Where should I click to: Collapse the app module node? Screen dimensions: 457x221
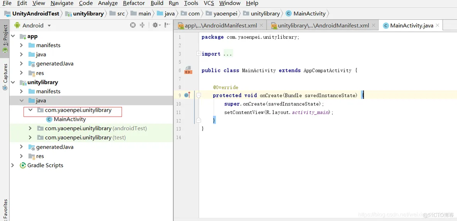tap(13, 36)
